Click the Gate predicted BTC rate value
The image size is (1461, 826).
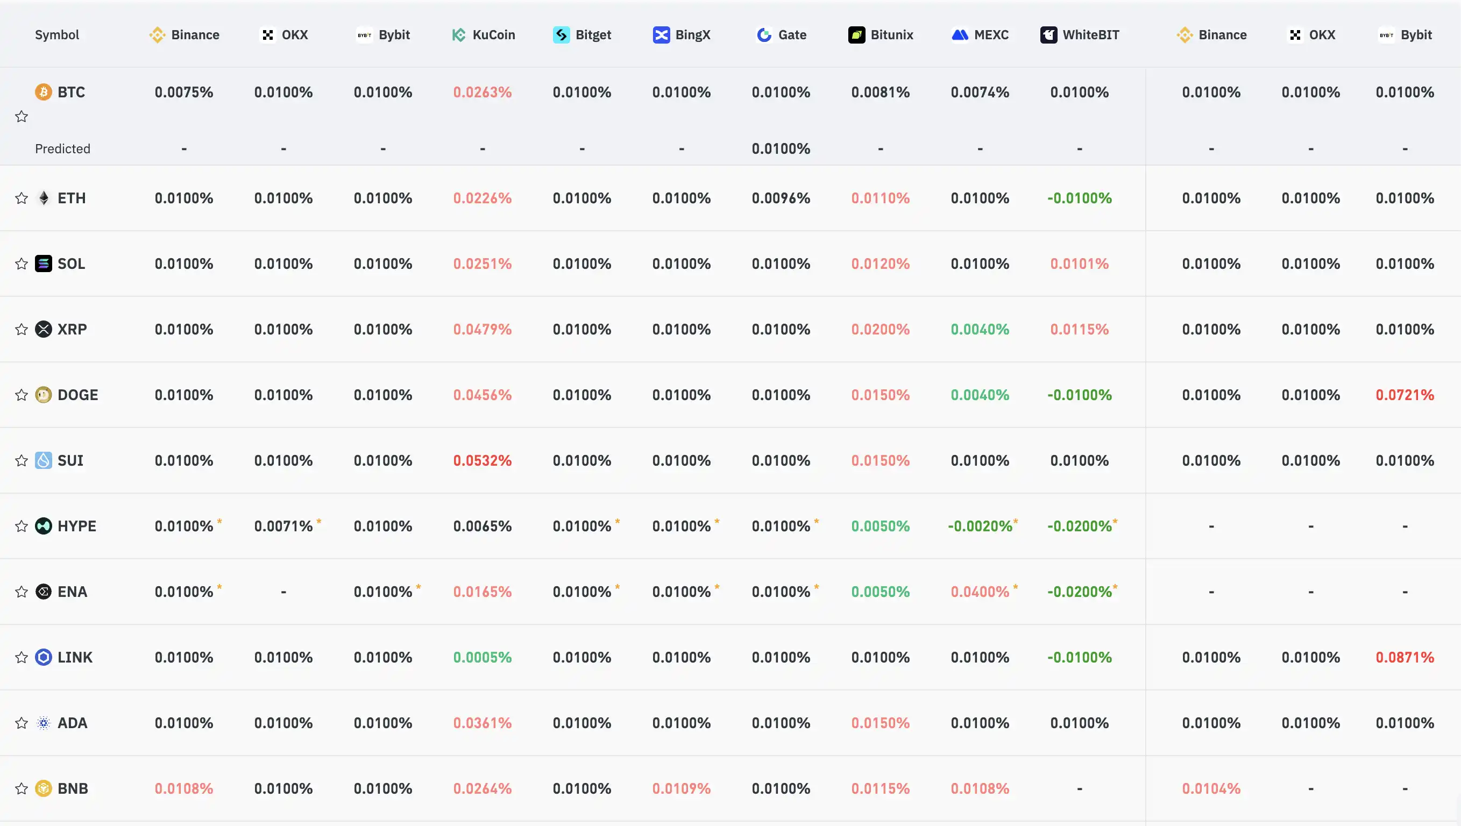click(781, 148)
